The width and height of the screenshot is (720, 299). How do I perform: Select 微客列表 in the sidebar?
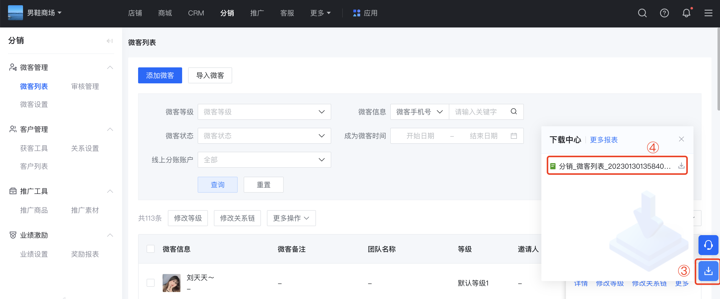34,86
